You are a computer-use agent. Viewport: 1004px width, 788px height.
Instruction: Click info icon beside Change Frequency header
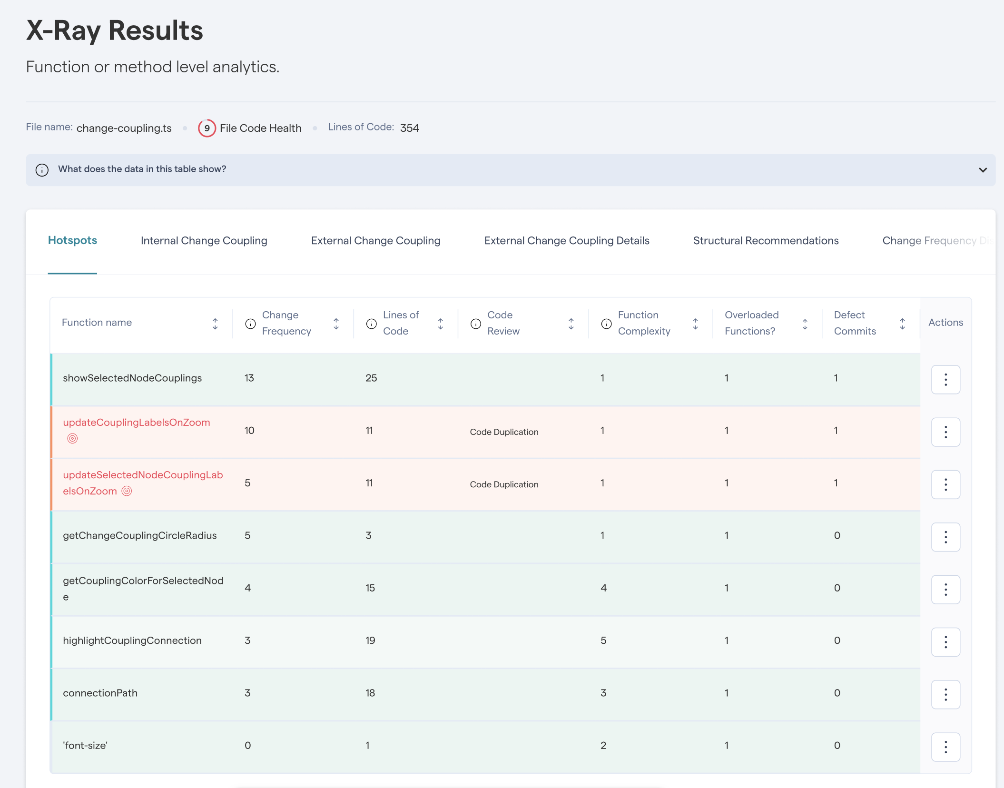(250, 324)
